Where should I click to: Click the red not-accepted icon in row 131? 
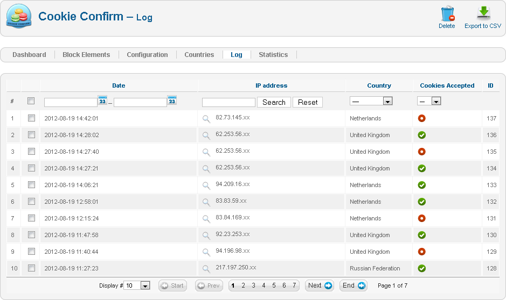tap(421, 218)
